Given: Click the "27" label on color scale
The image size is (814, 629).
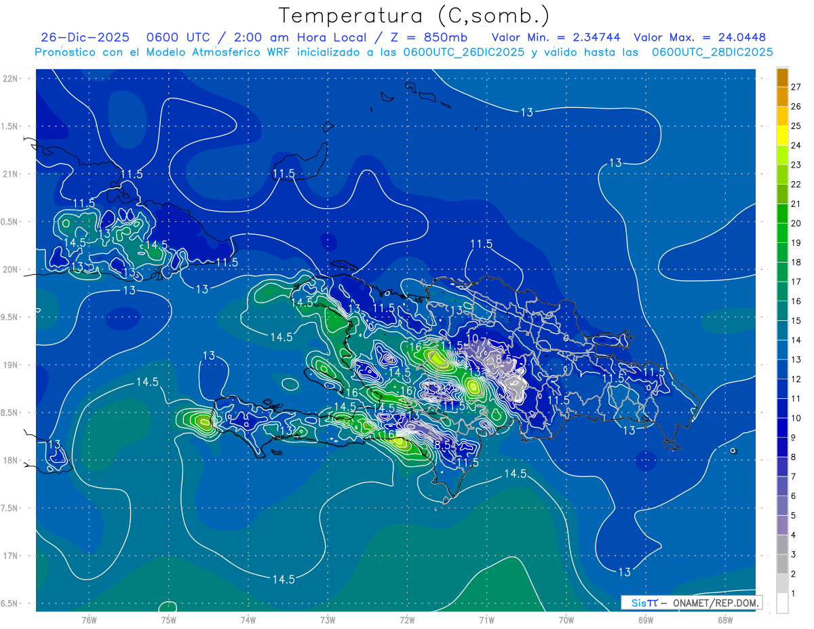Looking at the screenshot, I should tap(796, 87).
